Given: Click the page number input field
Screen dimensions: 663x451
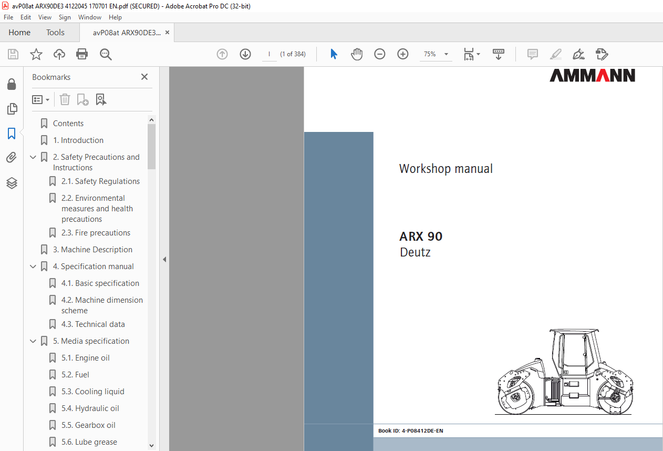Looking at the screenshot, I should (x=269, y=54).
